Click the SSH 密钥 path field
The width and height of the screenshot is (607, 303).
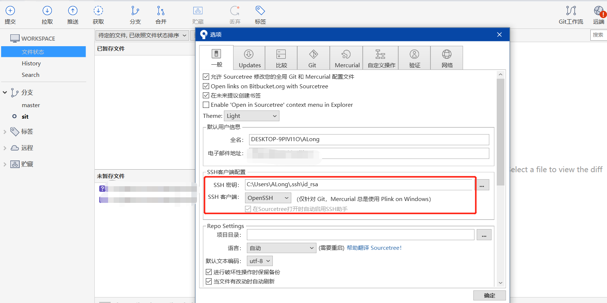click(x=359, y=185)
